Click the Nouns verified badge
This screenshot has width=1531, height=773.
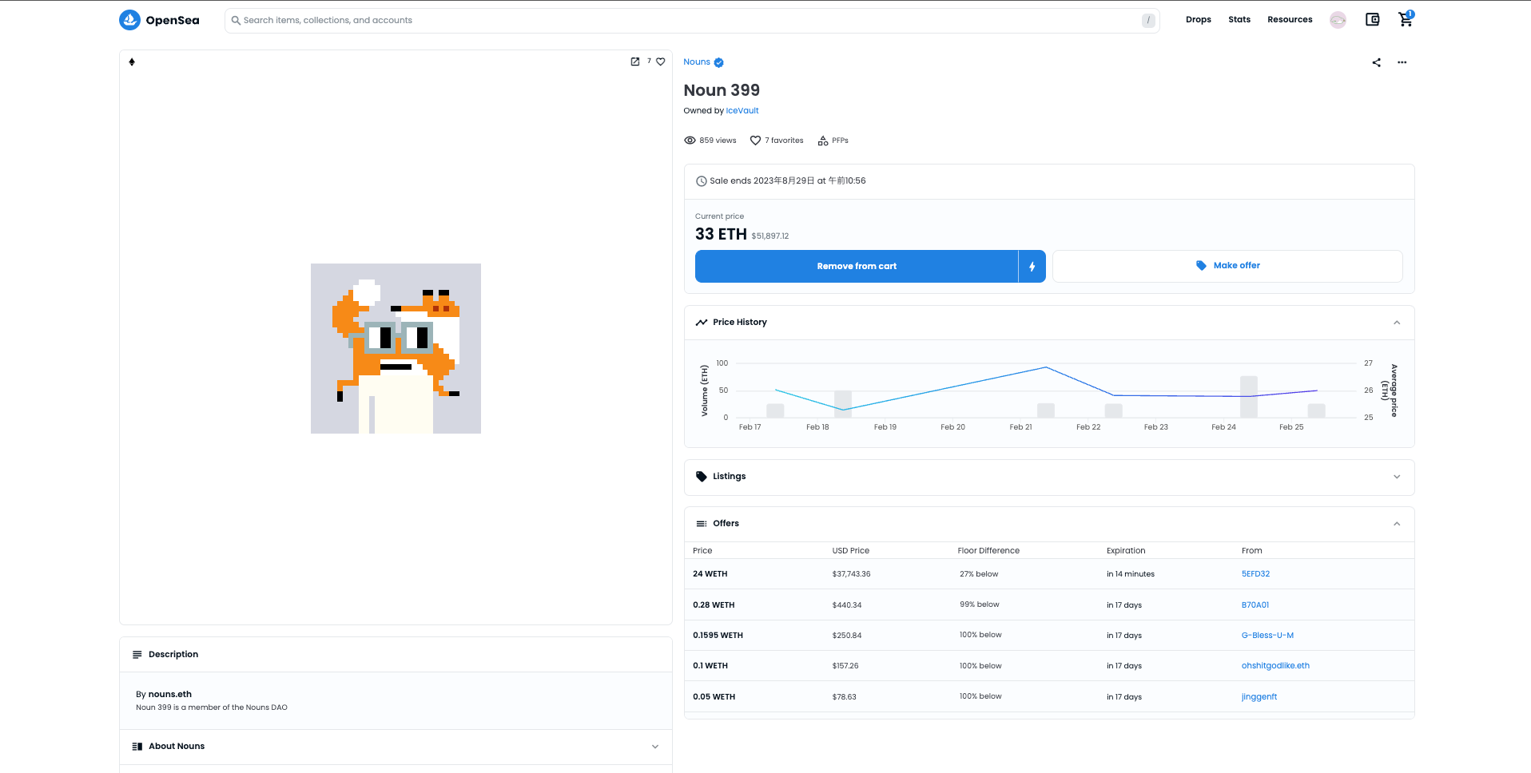(718, 62)
